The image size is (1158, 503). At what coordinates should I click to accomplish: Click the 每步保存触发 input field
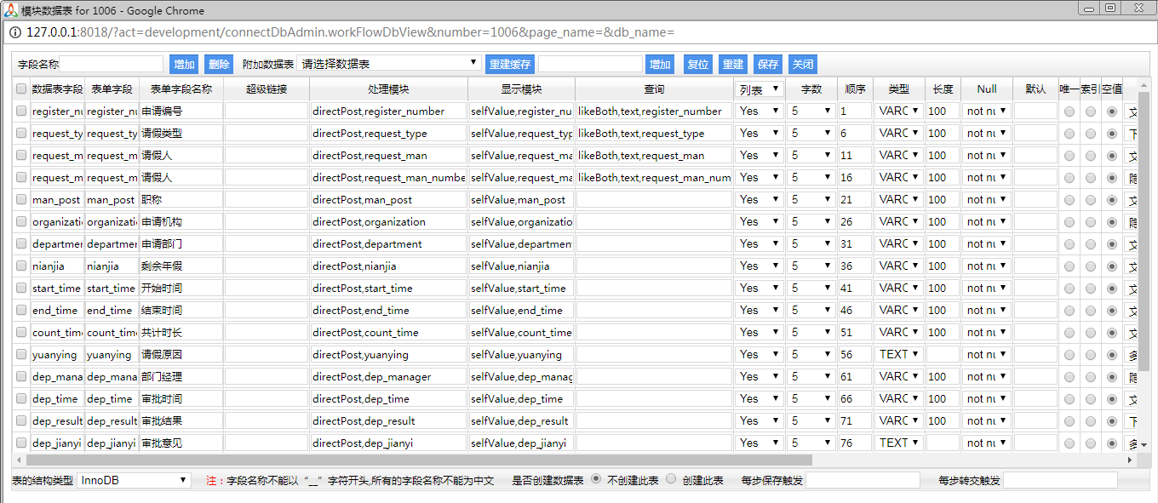(x=863, y=480)
